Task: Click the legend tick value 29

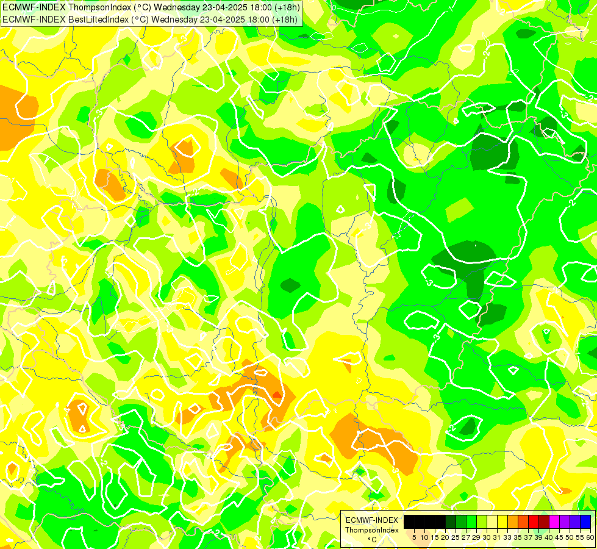Action: tap(477, 537)
